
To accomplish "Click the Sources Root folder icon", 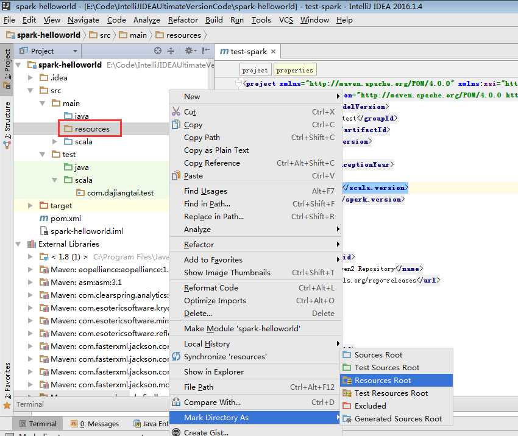I will 347,355.
